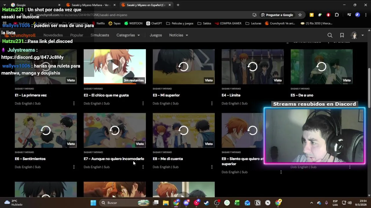Open more options for E1 La primera vez

click(74, 103)
